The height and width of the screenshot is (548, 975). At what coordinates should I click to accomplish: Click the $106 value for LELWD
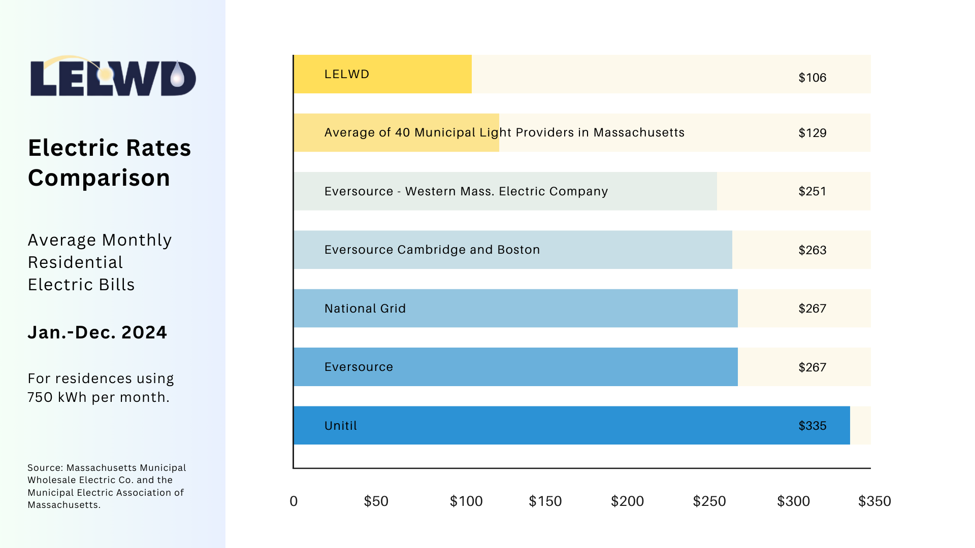click(x=812, y=78)
